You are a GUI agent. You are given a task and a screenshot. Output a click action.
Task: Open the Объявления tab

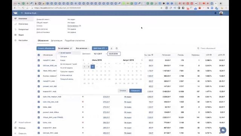click(43, 41)
